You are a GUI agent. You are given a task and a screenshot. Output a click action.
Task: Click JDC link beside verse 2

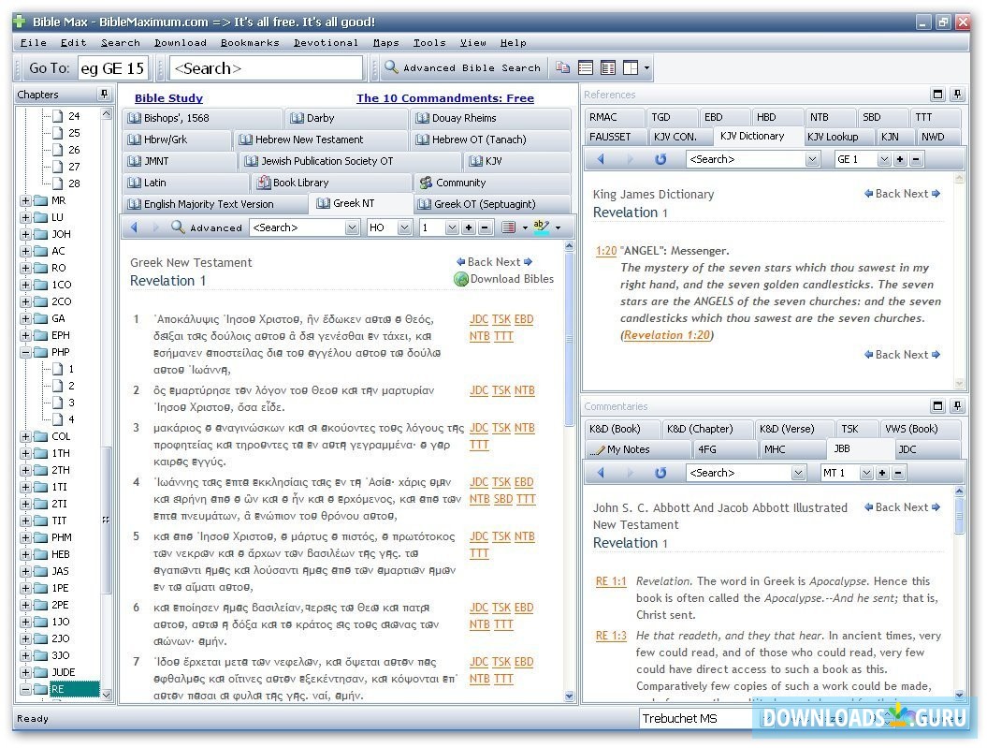pyautogui.click(x=478, y=390)
